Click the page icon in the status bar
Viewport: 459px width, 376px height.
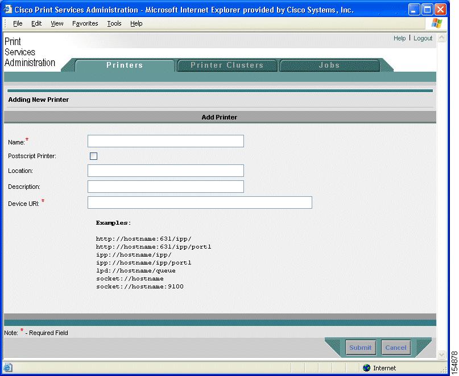coord(8,367)
